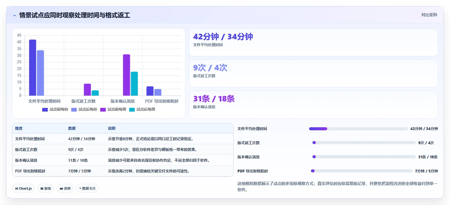The image size is (450, 205).
Task: Click the 31条 / 18条 table cell
Action: click(78, 160)
